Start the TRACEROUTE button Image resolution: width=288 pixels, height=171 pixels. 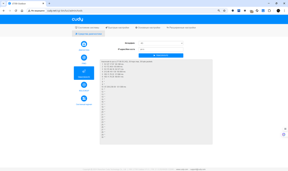(x=161, y=55)
